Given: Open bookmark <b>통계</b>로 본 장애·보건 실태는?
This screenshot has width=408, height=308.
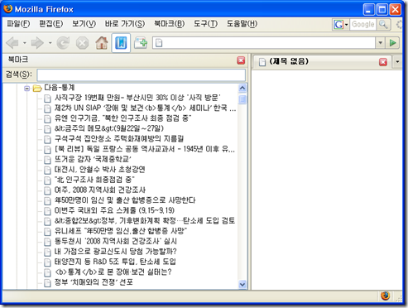Looking at the screenshot, I should pos(113,272).
